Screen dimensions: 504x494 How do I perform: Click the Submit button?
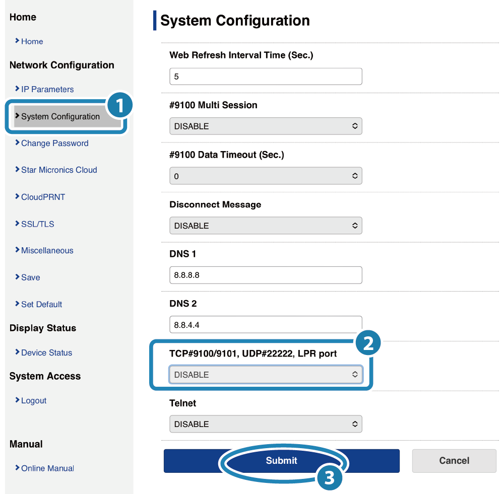281,461
